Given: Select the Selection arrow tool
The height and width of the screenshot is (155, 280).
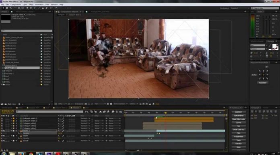Looking at the screenshot, I should coord(3,8).
